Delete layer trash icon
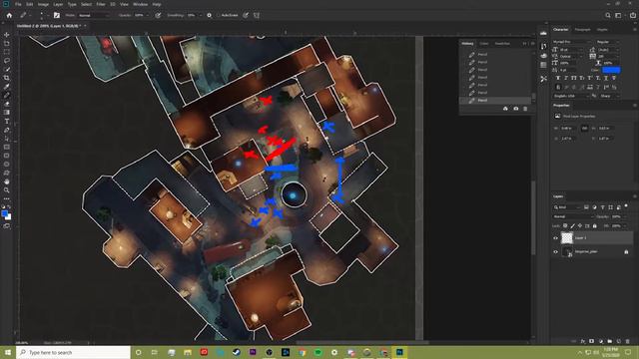Image resolution: width=639 pixels, height=359 pixels. (628, 341)
